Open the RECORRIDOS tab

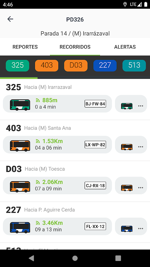point(75,47)
